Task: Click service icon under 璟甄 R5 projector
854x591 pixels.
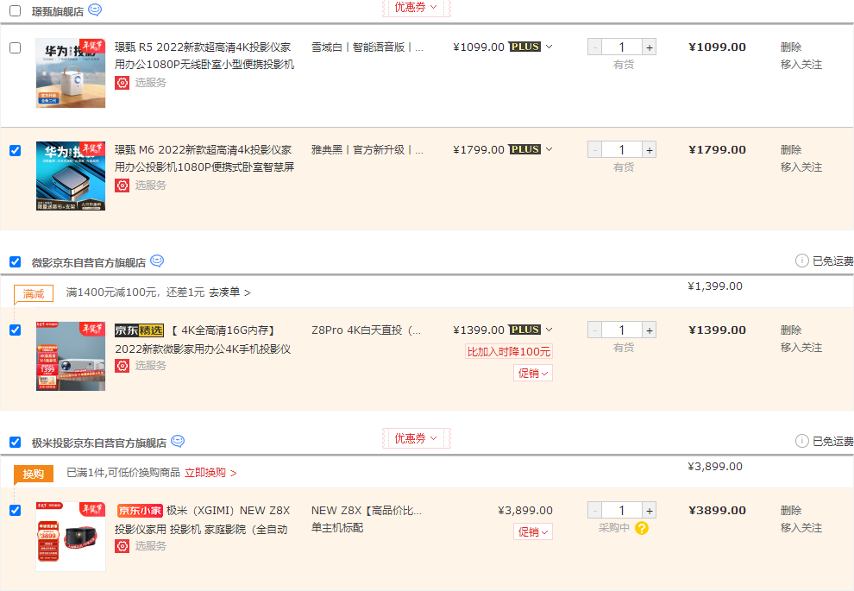Action: click(122, 83)
